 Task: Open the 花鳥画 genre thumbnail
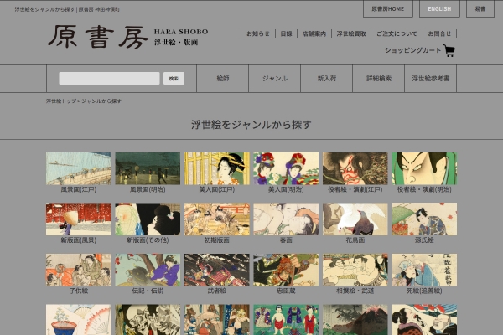click(355, 219)
